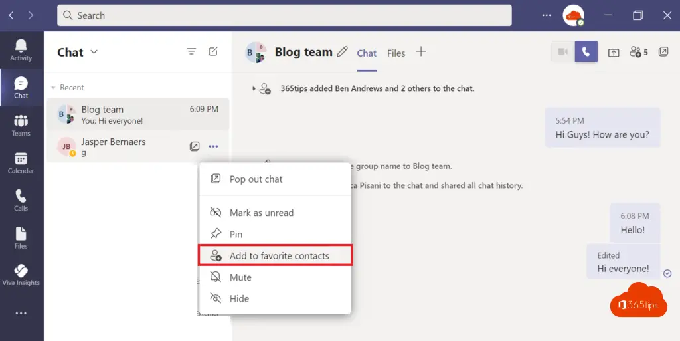Share your screen in chat
680x341 pixels.
[x=613, y=52]
